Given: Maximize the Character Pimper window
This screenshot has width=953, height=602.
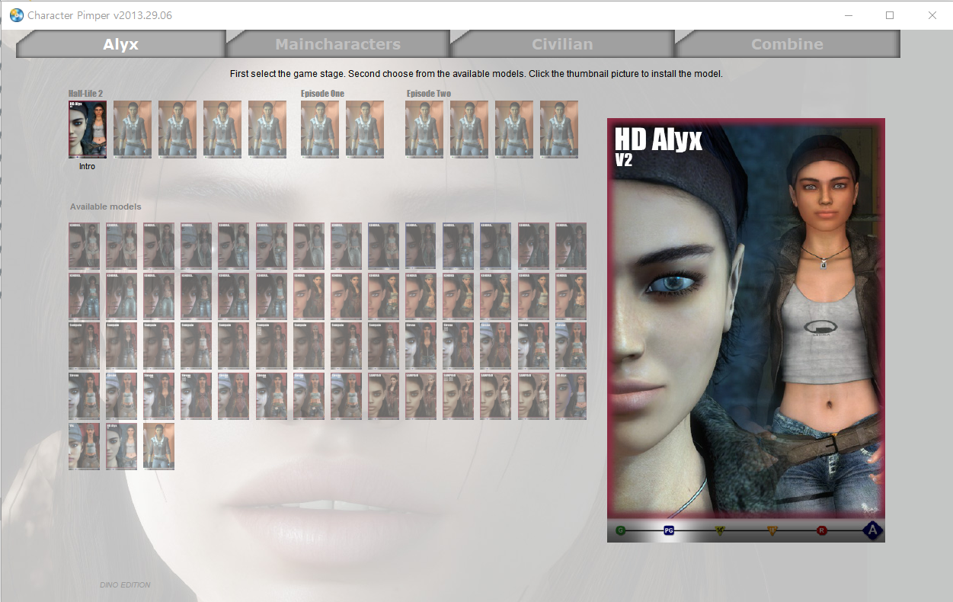Looking at the screenshot, I should 889,15.
